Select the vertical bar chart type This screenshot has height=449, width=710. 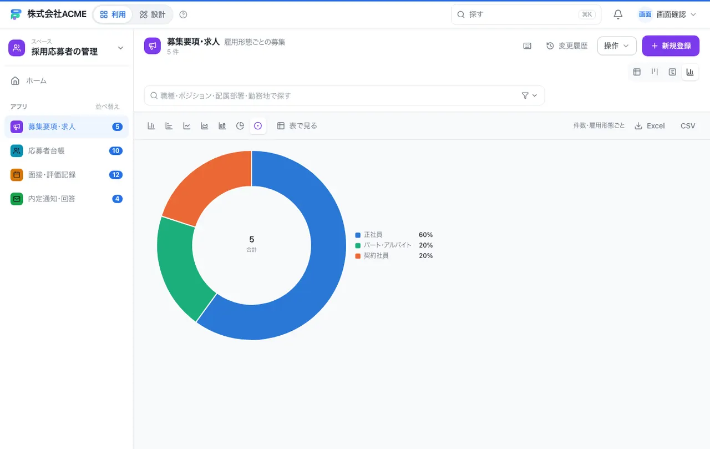pyautogui.click(x=151, y=126)
